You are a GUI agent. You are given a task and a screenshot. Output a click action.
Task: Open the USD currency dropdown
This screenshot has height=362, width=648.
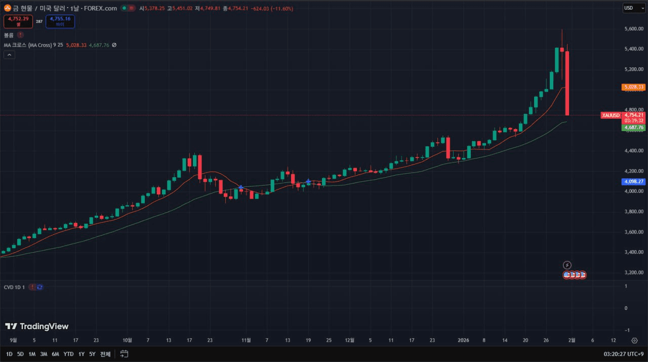633,8
